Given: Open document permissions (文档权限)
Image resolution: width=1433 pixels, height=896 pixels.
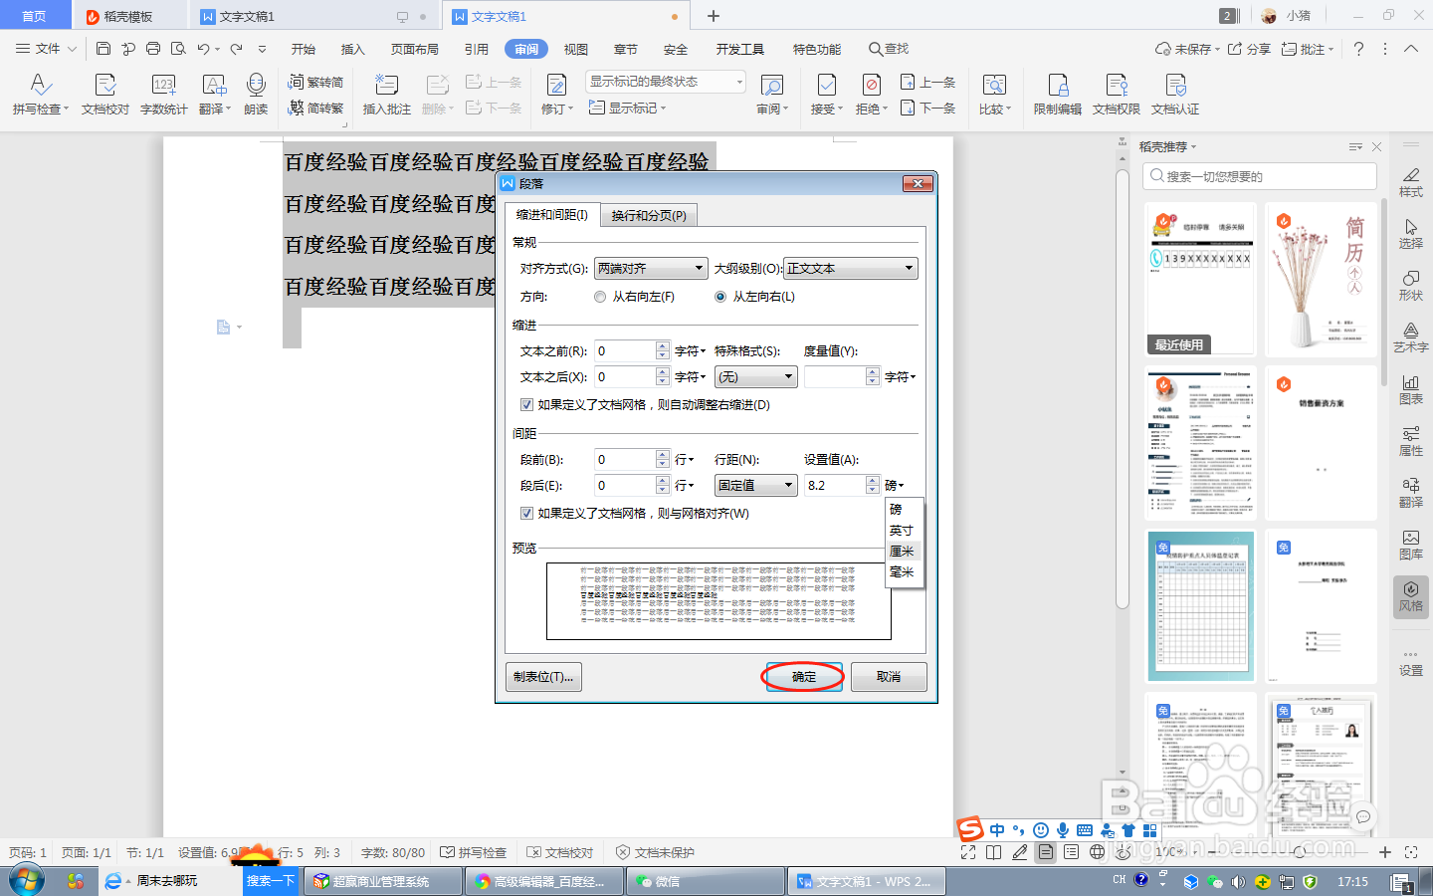Looking at the screenshot, I should tap(1117, 96).
